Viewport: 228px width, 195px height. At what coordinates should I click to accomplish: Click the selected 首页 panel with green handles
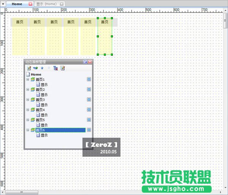point(105,36)
